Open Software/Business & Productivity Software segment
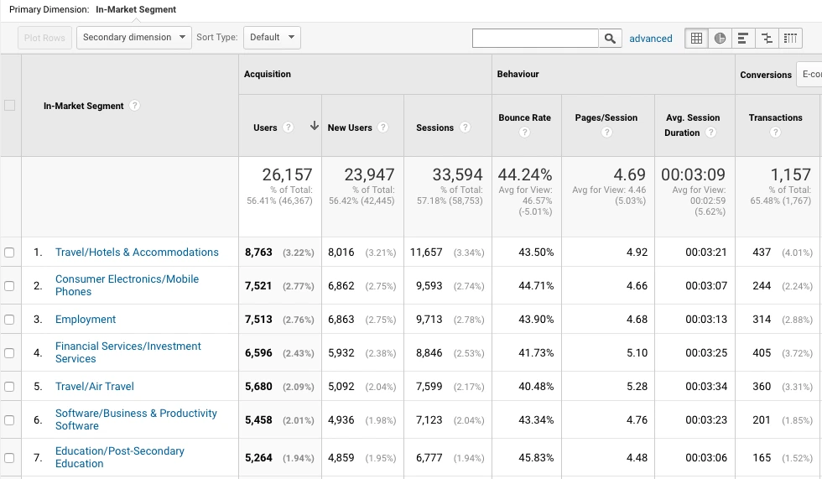 pos(136,419)
